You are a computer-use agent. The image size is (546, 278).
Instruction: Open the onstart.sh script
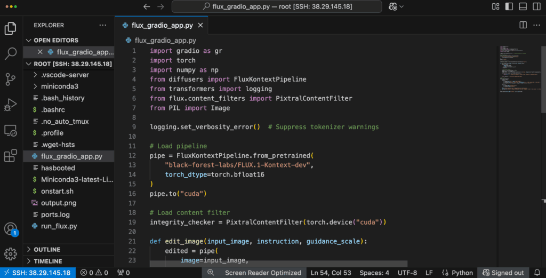click(69, 191)
